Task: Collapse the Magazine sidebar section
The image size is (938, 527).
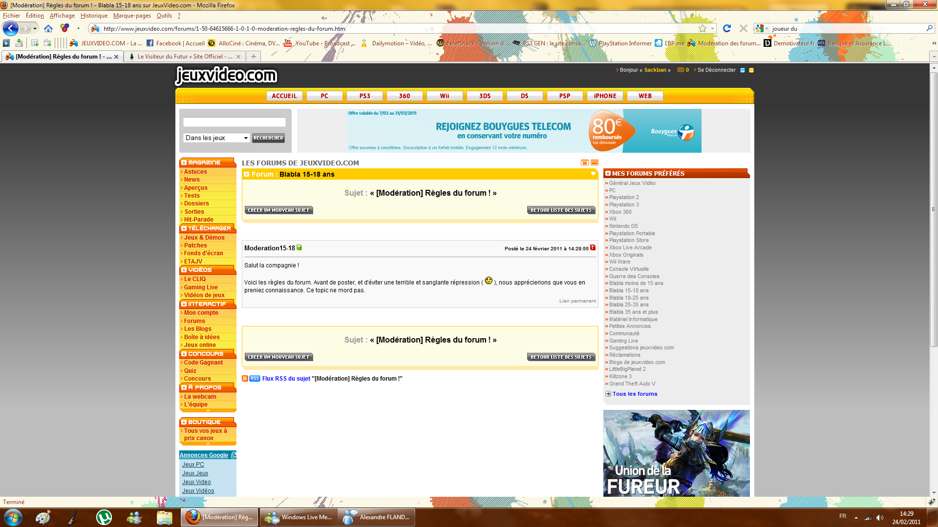Action: [x=184, y=162]
